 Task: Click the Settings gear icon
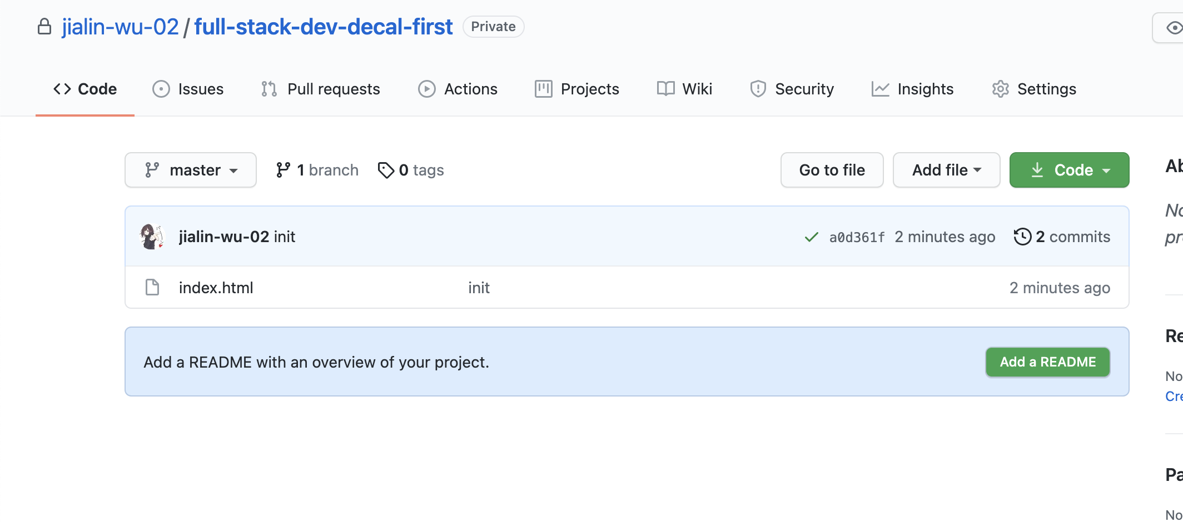pos(1001,89)
